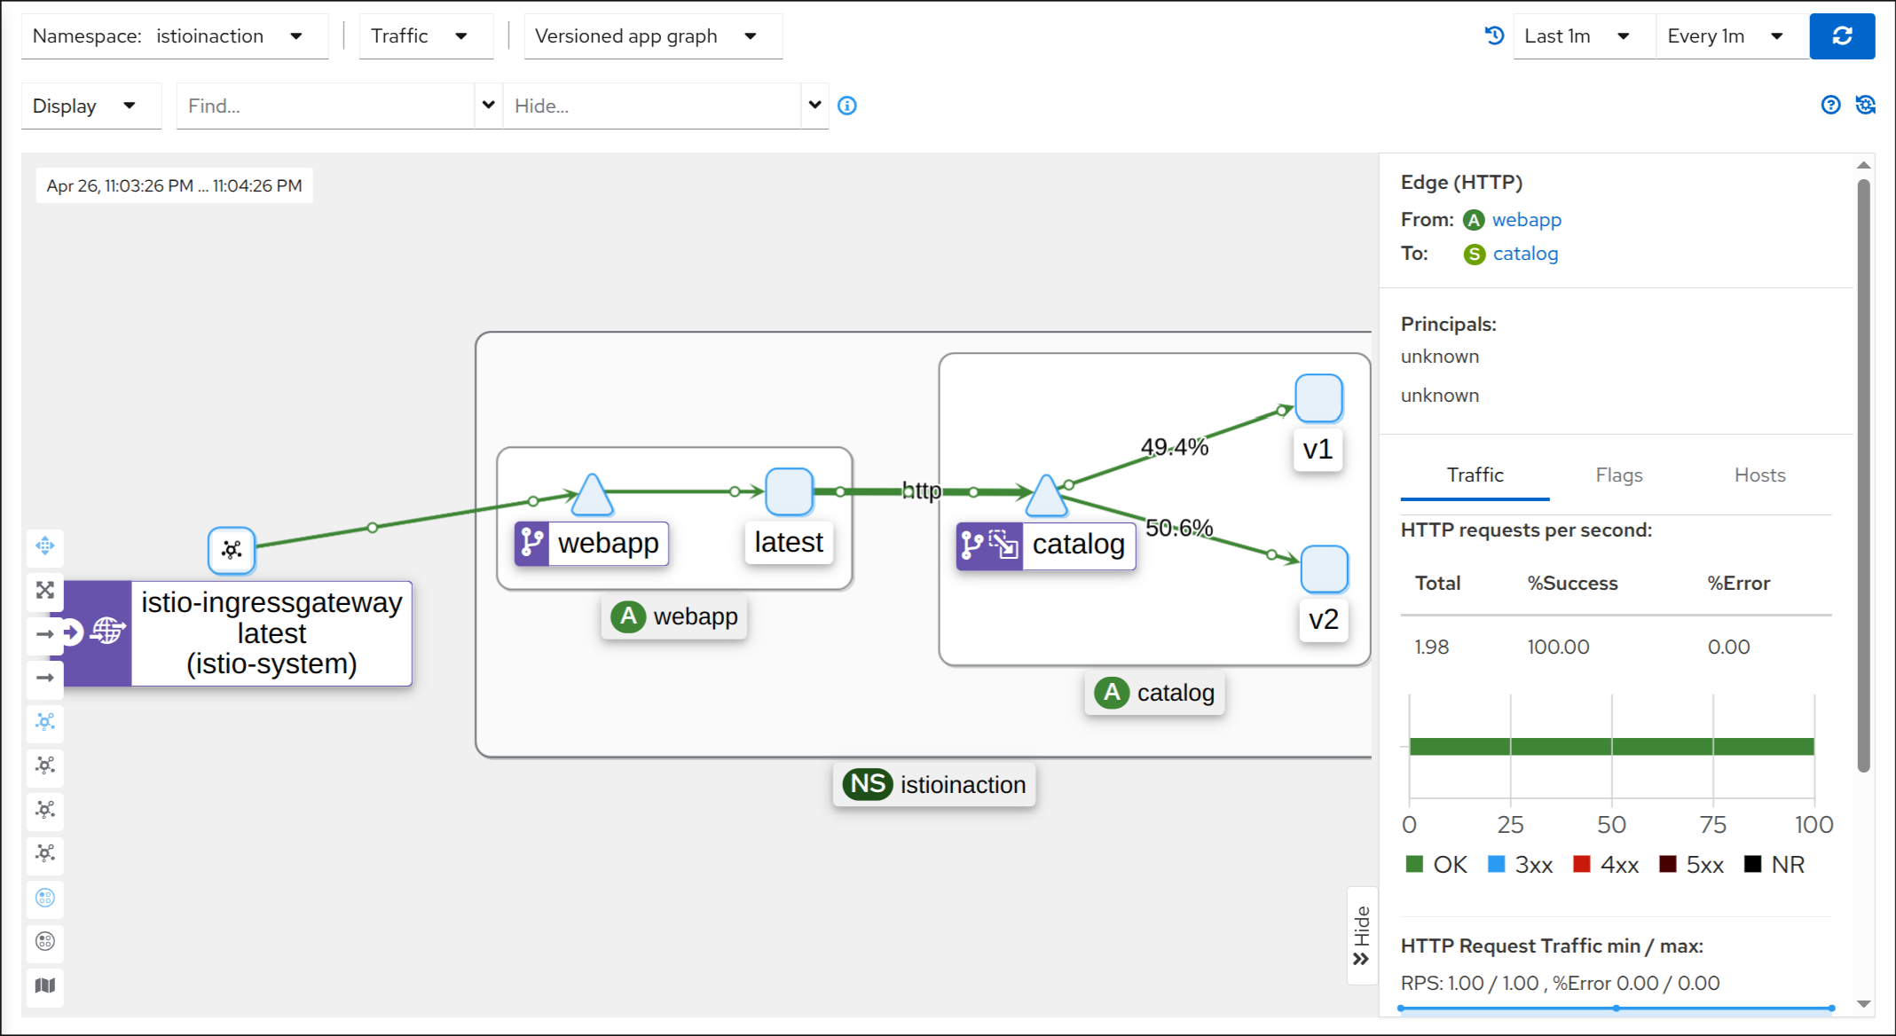The width and height of the screenshot is (1896, 1036).
Task: Click the black NR legend swatch
Action: point(1752,864)
